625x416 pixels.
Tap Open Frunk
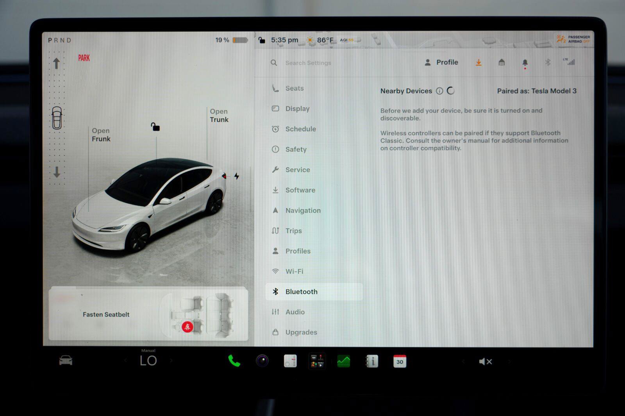(x=101, y=135)
